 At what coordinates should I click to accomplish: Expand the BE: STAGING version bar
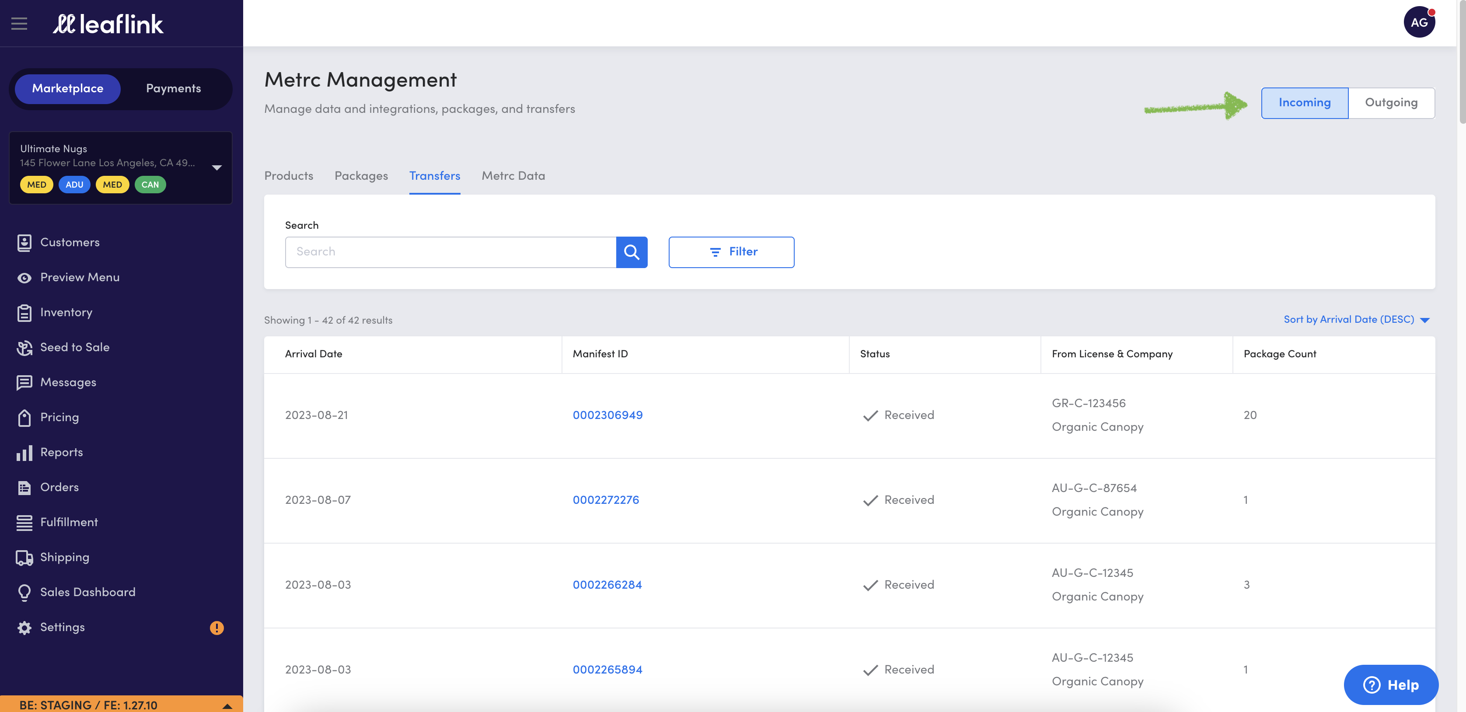pos(121,704)
